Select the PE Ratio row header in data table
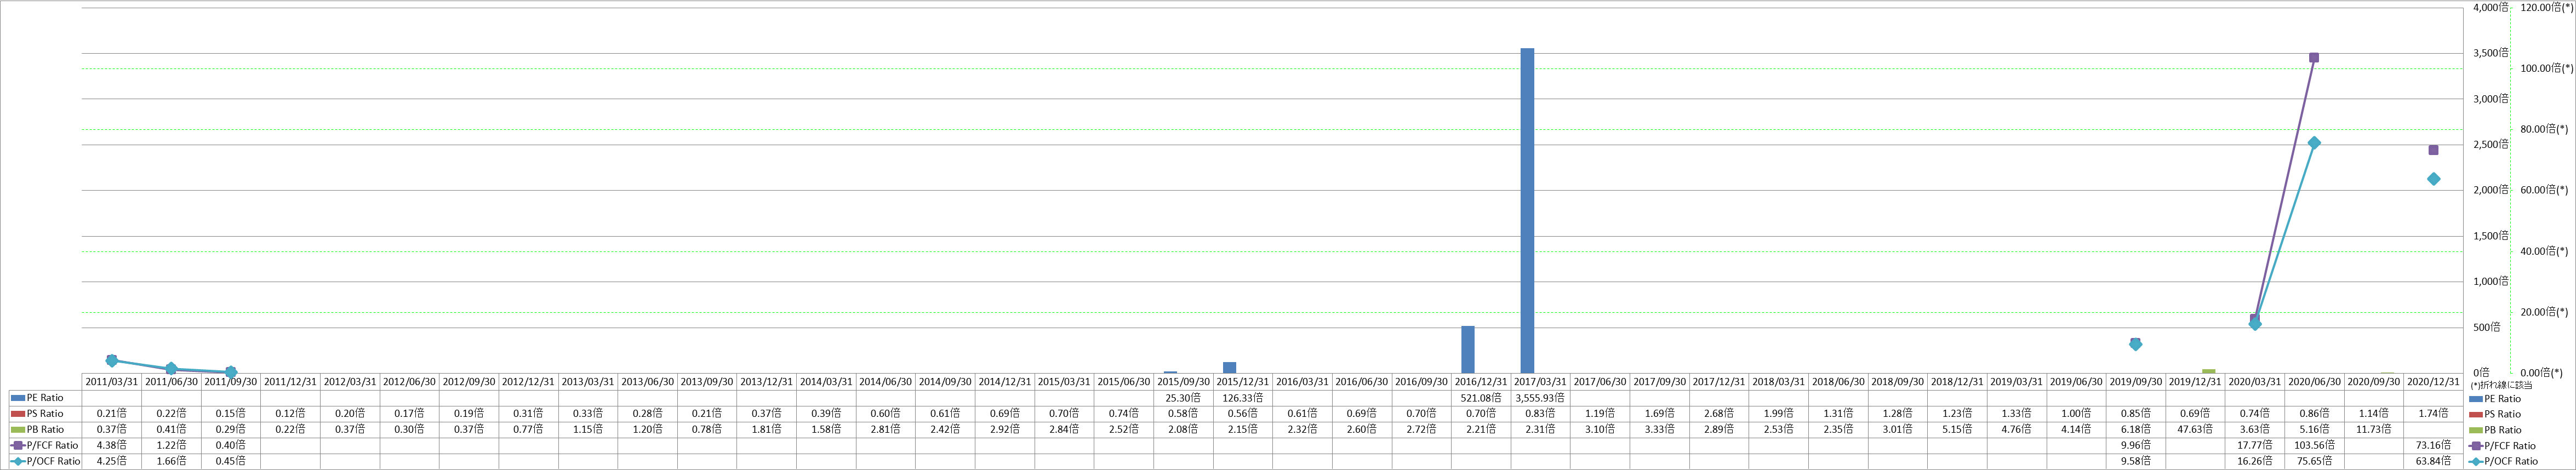2576x470 pixels. (44, 398)
